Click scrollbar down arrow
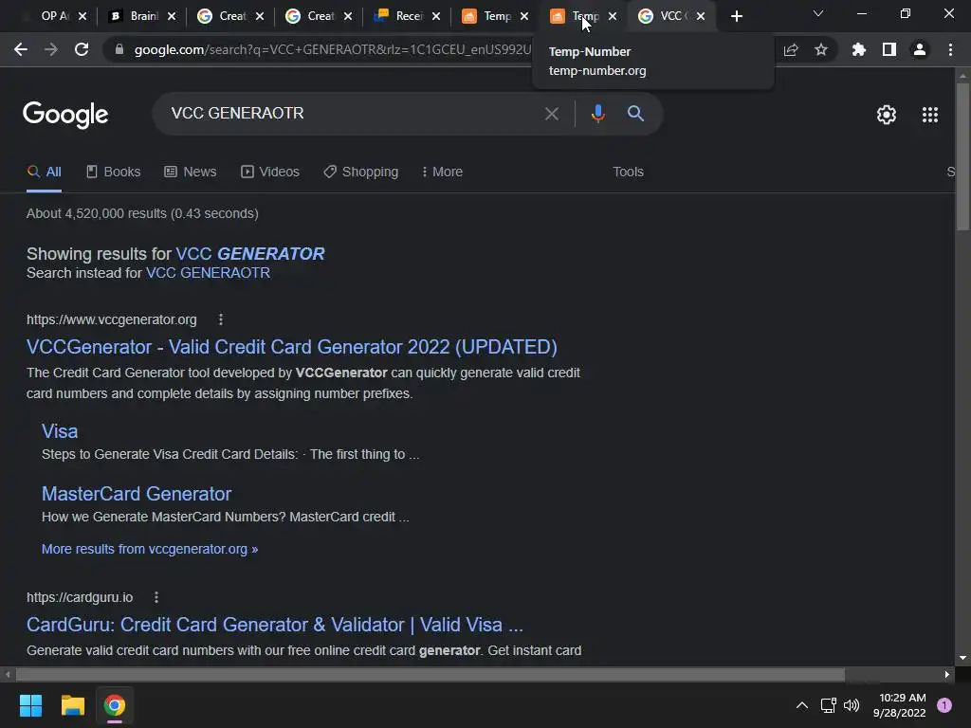 click(x=962, y=658)
